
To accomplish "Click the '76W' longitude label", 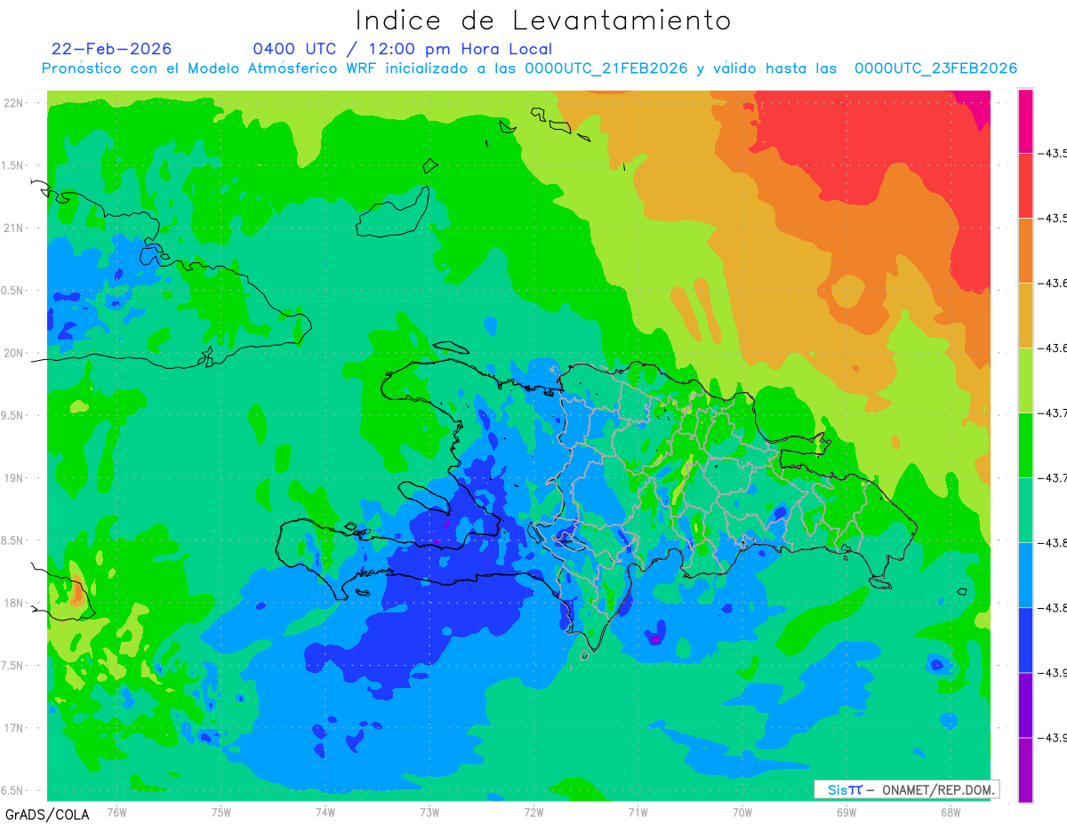I will click(116, 812).
